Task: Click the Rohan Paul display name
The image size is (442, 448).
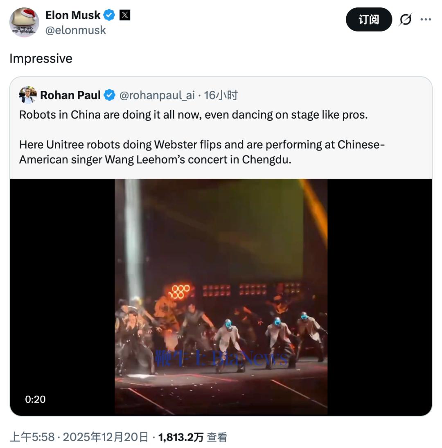Action: coord(70,95)
